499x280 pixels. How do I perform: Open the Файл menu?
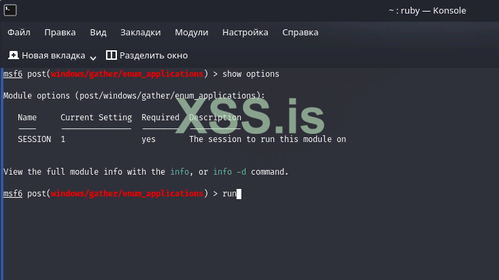pos(19,33)
